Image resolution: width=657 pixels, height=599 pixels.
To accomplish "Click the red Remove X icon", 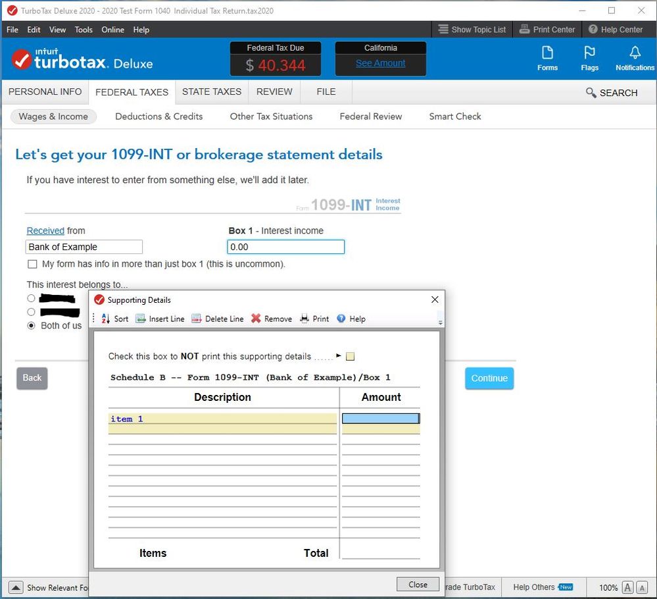I will coord(256,319).
